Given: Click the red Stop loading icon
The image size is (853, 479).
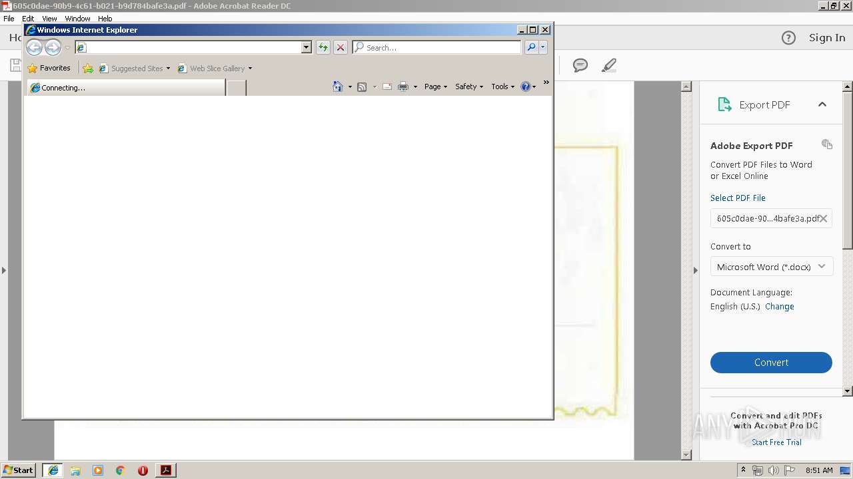Looking at the screenshot, I should click(341, 47).
